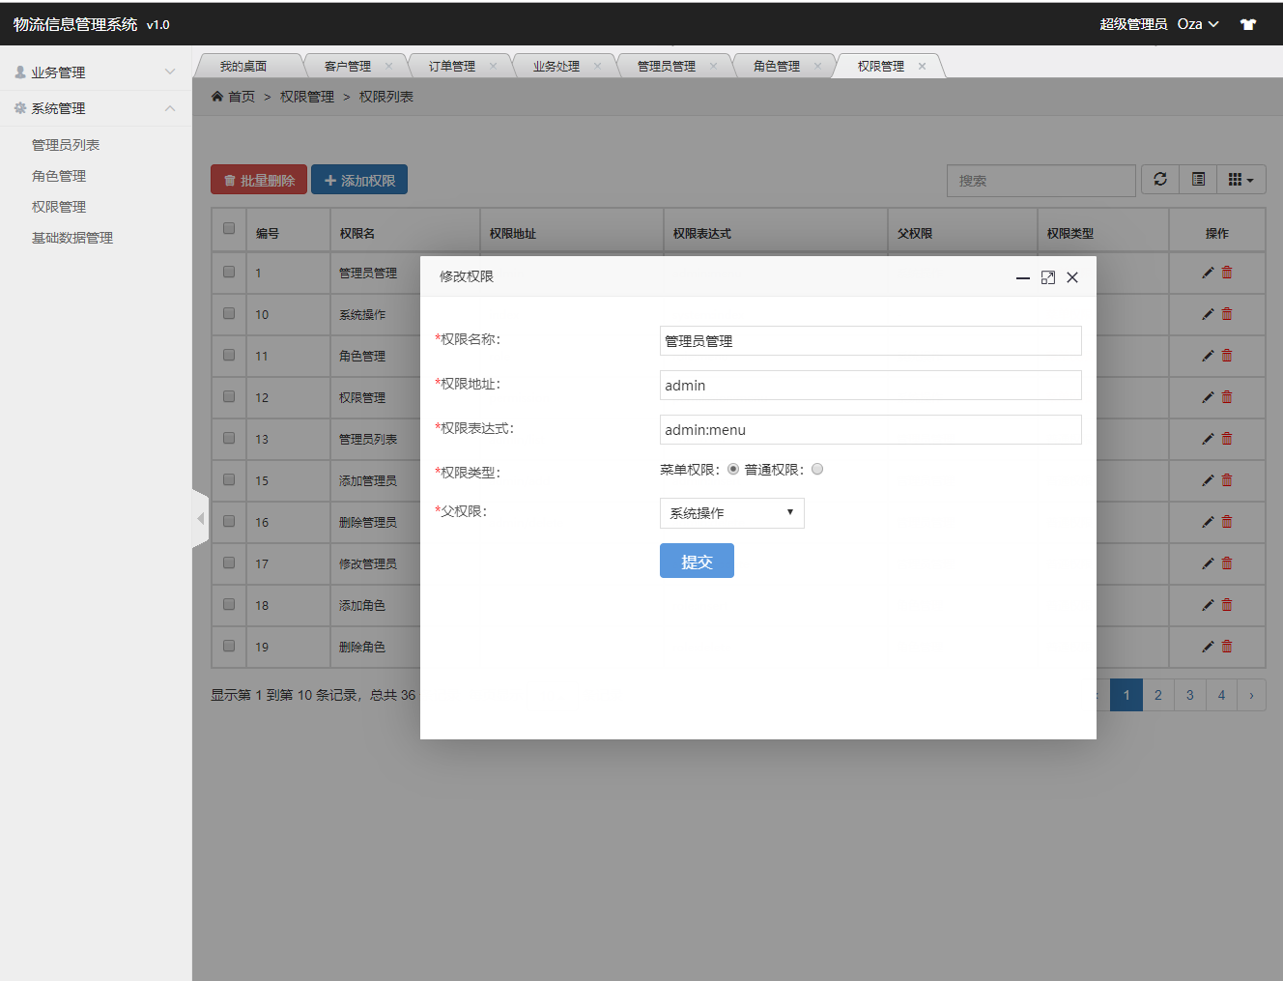
Task: Click the home icon in the breadcrumb
Action: (216, 97)
